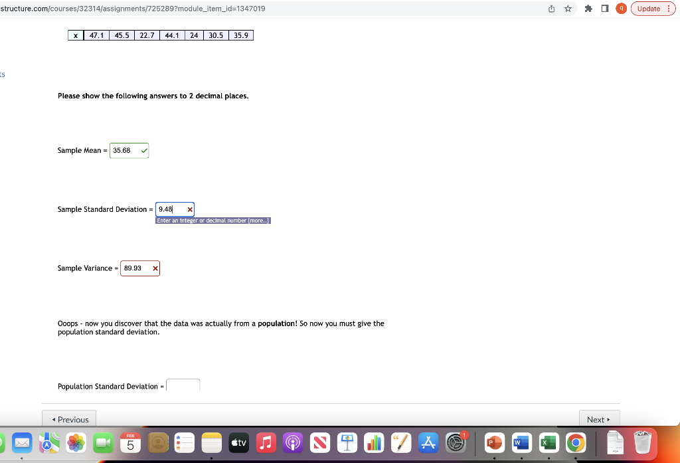Click the x header cell of the data table

76,36
